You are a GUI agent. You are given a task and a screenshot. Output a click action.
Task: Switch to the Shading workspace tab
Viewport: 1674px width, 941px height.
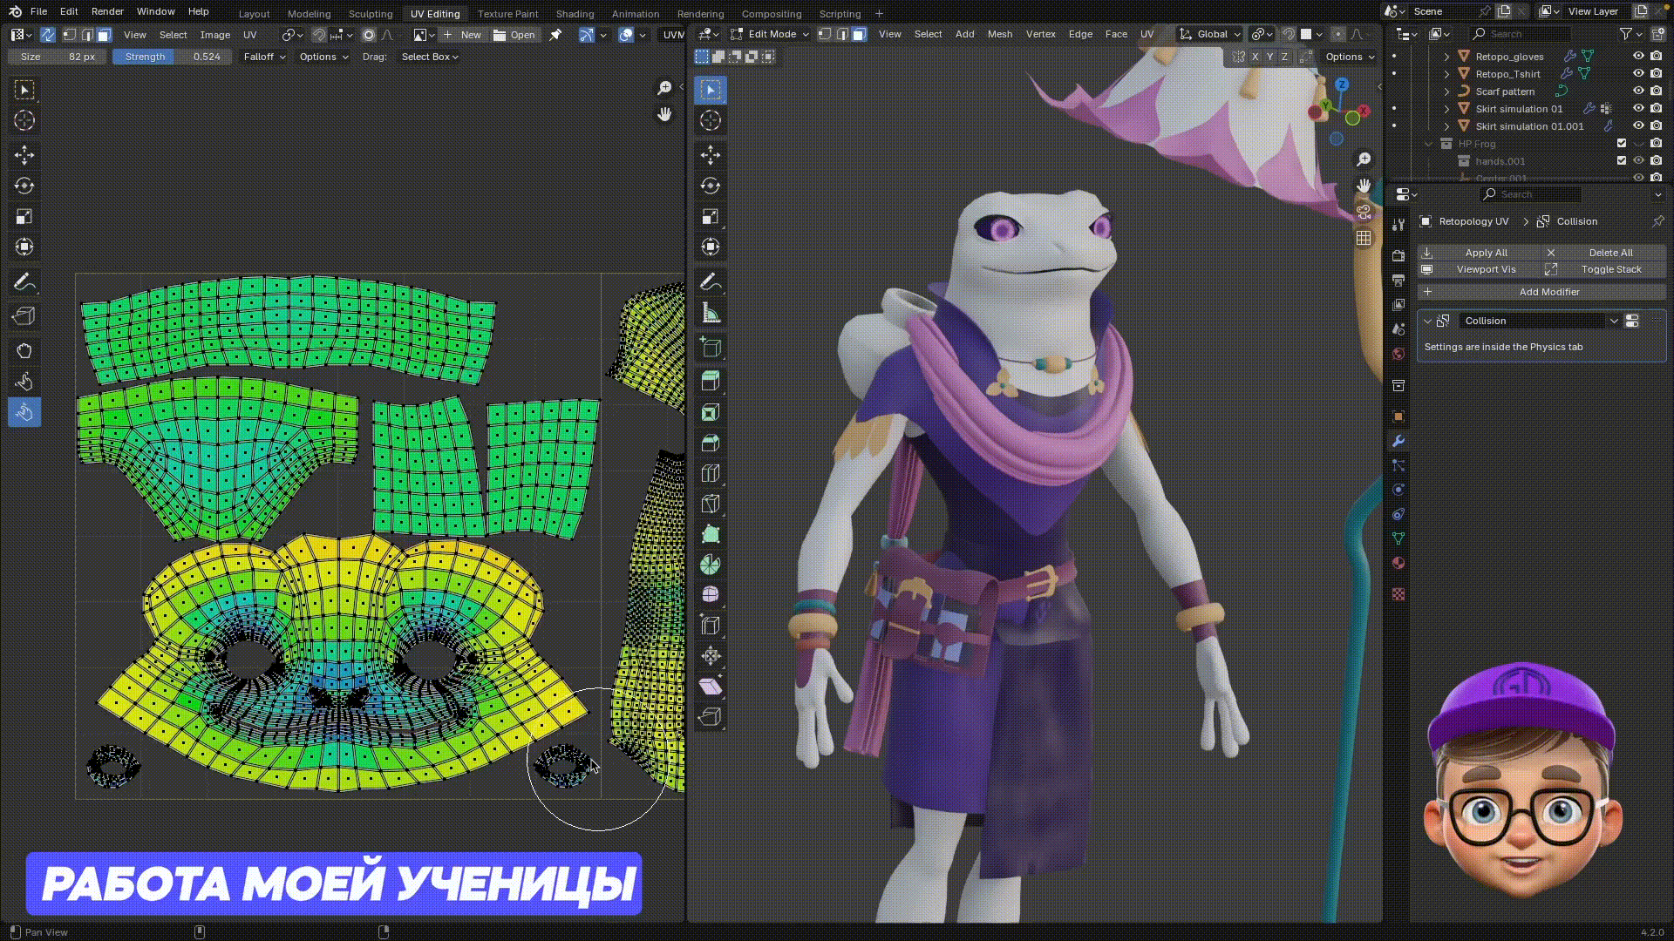point(575,13)
